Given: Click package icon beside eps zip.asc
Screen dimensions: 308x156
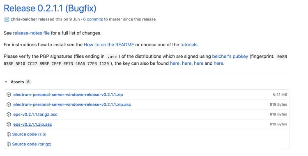Looking at the screenshot, I should [x=9, y=124].
